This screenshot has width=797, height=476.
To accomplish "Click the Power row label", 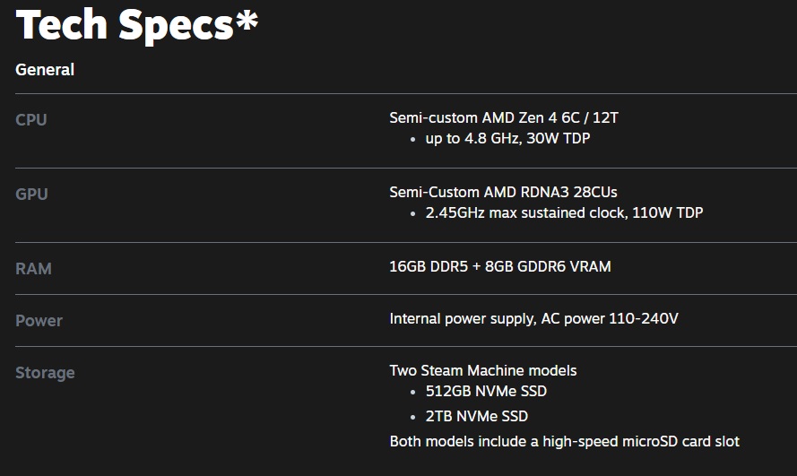I will point(39,321).
